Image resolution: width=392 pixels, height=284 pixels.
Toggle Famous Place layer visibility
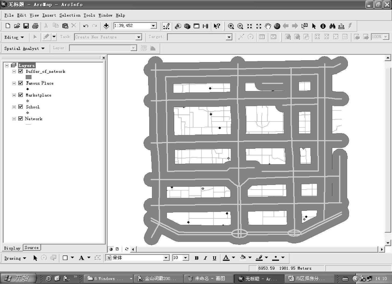(x=20, y=83)
